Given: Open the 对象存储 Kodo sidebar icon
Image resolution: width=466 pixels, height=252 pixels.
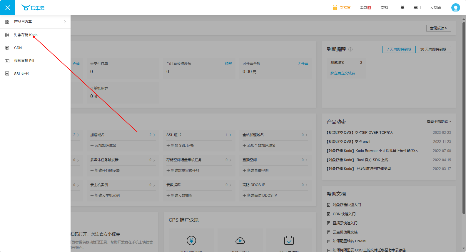Looking at the screenshot, I should [7, 35].
